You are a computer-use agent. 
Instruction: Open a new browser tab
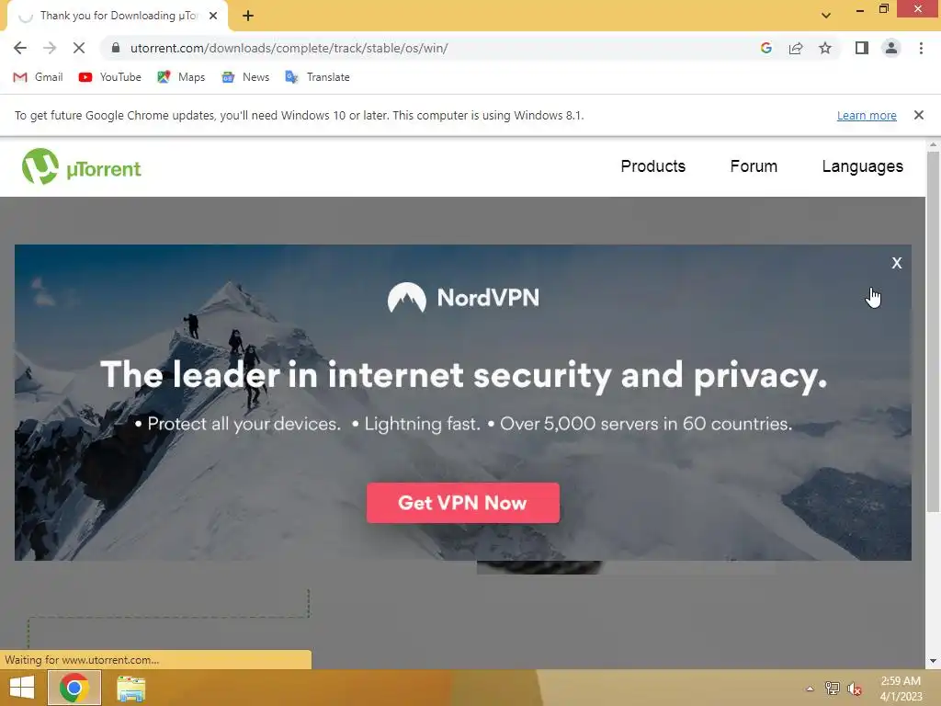[x=248, y=16]
